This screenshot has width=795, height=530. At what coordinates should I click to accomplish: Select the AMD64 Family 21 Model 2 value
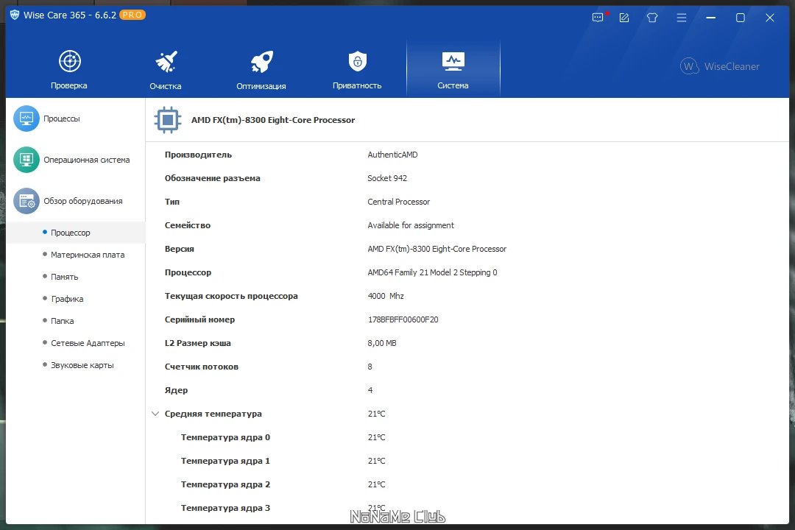[x=433, y=272]
